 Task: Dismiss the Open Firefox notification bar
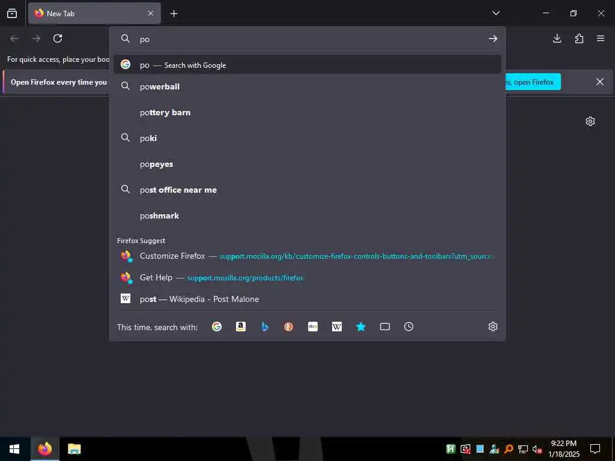tap(600, 82)
